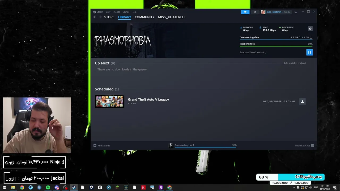Open File Explorer from taskbar
This screenshot has height=191, width=340.
[13, 188]
